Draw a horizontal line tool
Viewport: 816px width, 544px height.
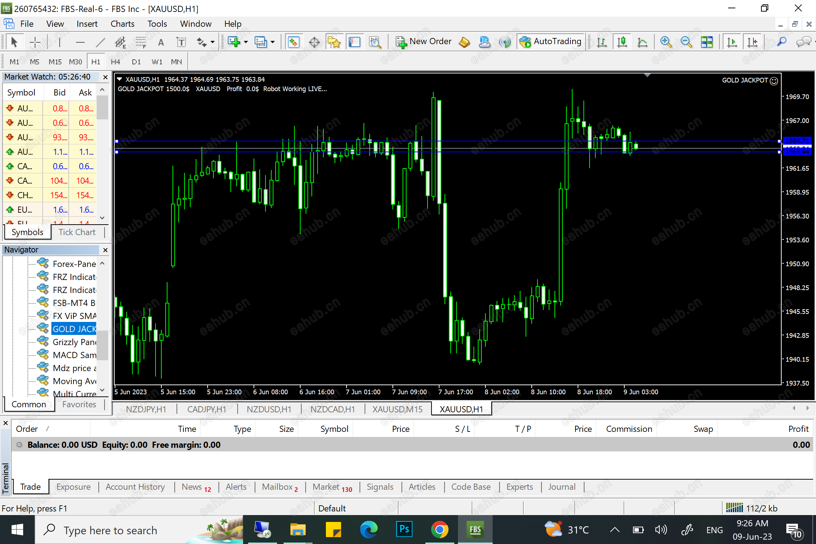point(80,42)
